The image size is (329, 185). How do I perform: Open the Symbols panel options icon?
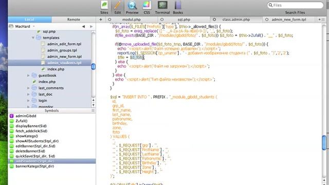pyautogui.click(x=93, y=110)
